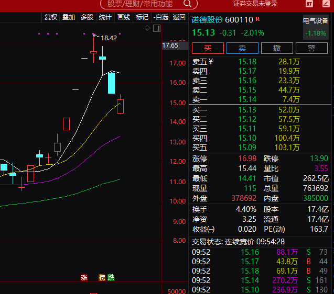Click the diamond icon above chart
Image resolution: width=334 pixels, height=294 pixels.
click(x=147, y=28)
